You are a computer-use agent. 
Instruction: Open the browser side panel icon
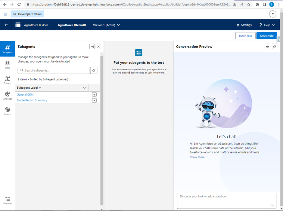pos(265,5)
